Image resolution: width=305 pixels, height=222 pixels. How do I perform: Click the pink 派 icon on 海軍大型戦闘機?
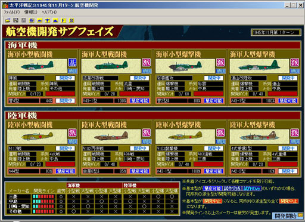[x=147, y=63]
